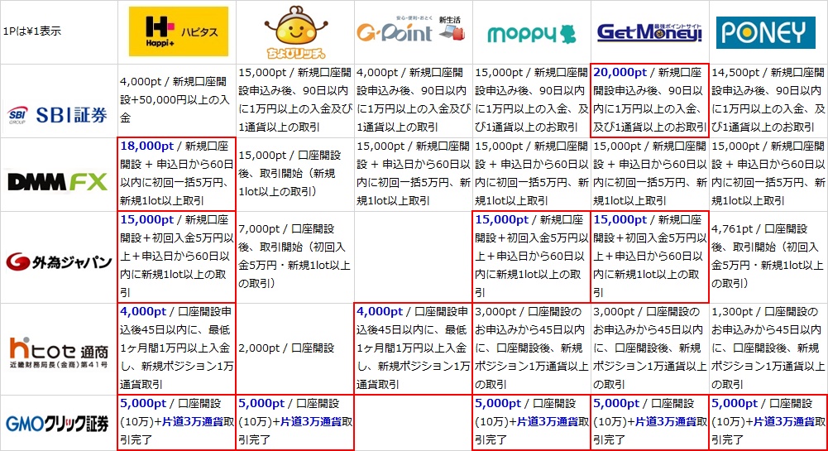Select the GetMoney DMM FX 15,000pt cell
Viewport: 828px width, 451px height.
650,175
